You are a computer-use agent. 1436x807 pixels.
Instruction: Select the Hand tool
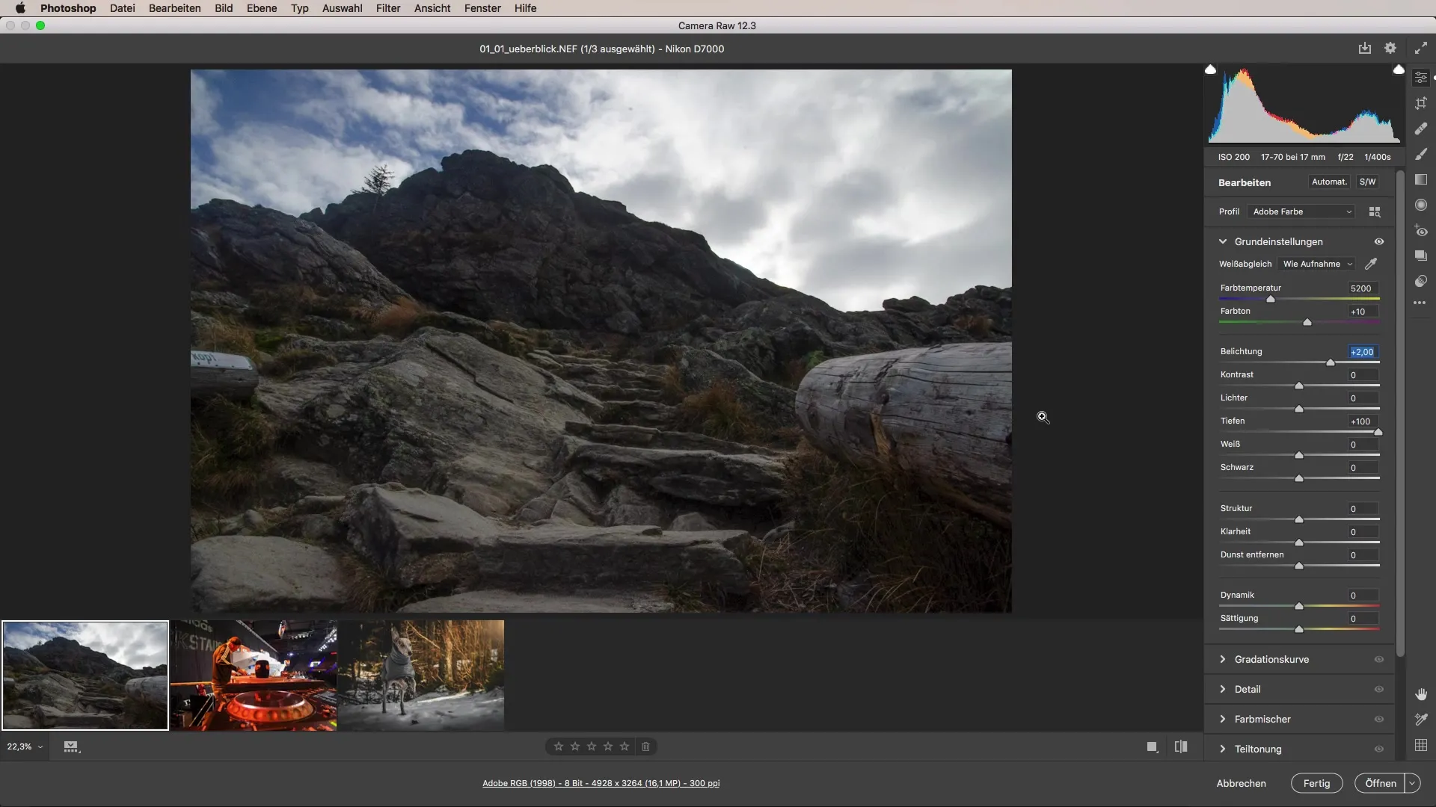[x=1421, y=694]
